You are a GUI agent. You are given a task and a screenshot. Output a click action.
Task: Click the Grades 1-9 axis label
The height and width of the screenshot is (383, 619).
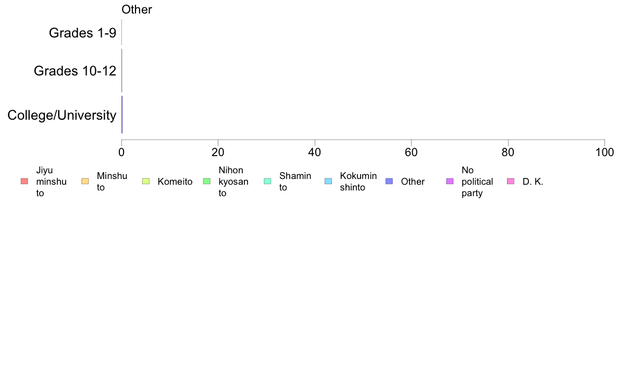82,33
